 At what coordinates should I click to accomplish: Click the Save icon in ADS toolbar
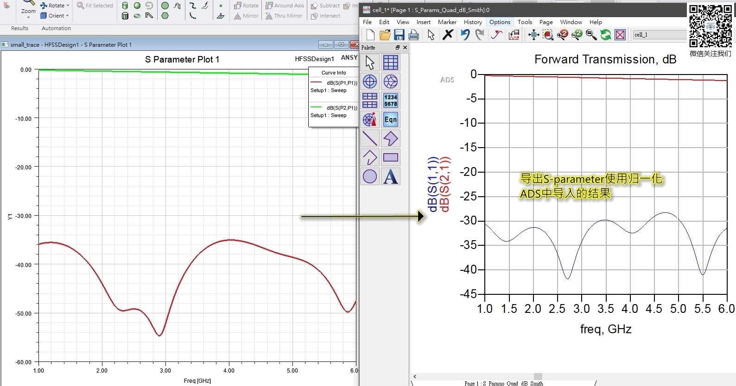tap(399, 35)
